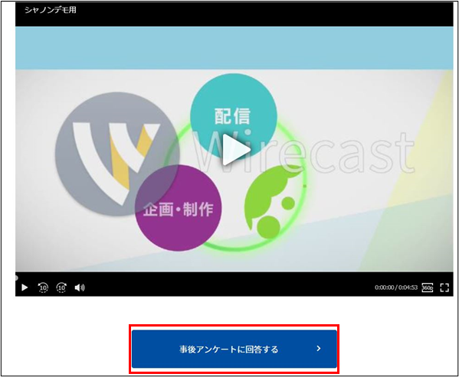Click the 事後アンケートに回答する button

click(234, 349)
